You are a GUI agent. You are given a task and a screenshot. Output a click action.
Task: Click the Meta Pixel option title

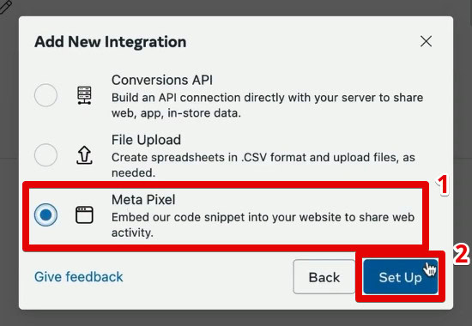click(x=143, y=200)
